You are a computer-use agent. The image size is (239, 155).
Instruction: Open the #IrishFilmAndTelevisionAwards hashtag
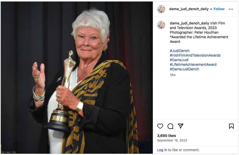(195, 55)
